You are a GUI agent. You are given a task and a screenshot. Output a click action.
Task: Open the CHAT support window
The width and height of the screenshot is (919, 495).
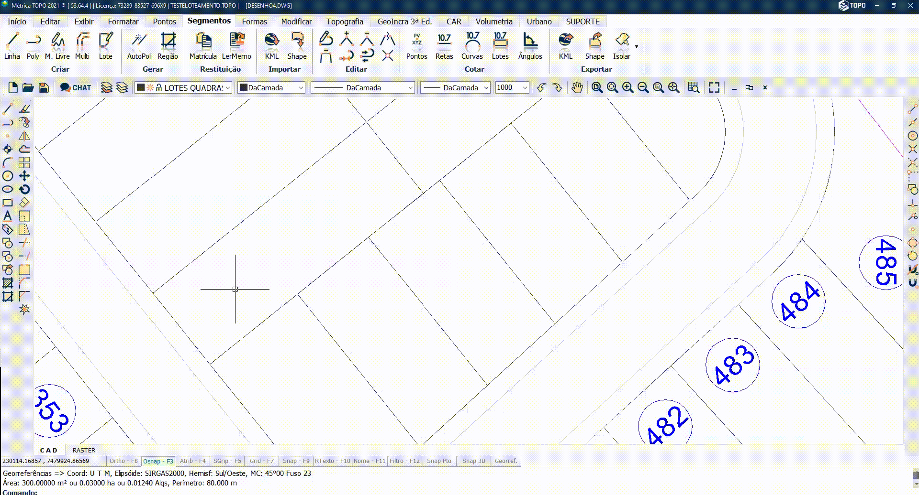pos(75,87)
